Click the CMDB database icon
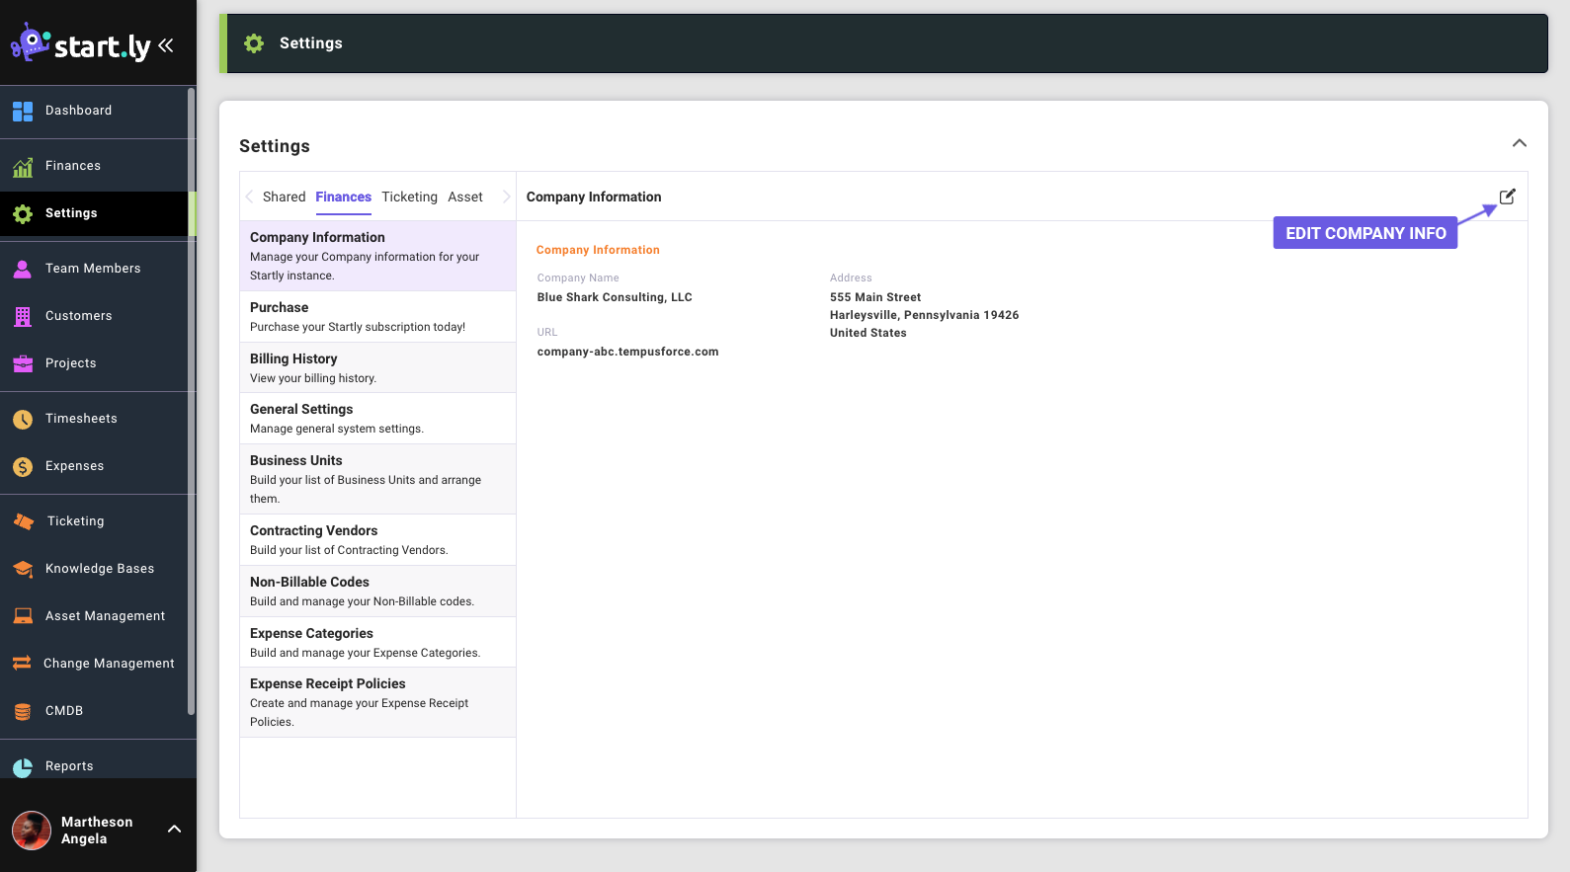Image resolution: width=1570 pixels, height=872 pixels. [x=23, y=712]
